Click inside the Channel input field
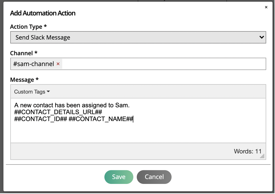 [151, 64]
